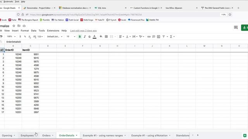Select the OrderID header cell
The height and width of the screenshot is (139, 248).
[x=13, y=50]
